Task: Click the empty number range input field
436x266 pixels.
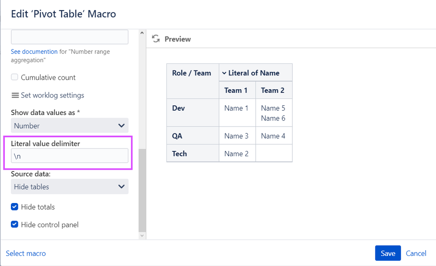Action: [69, 37]
